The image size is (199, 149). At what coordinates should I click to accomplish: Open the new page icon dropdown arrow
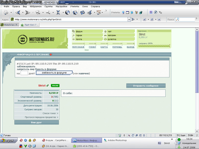(11, 13)
